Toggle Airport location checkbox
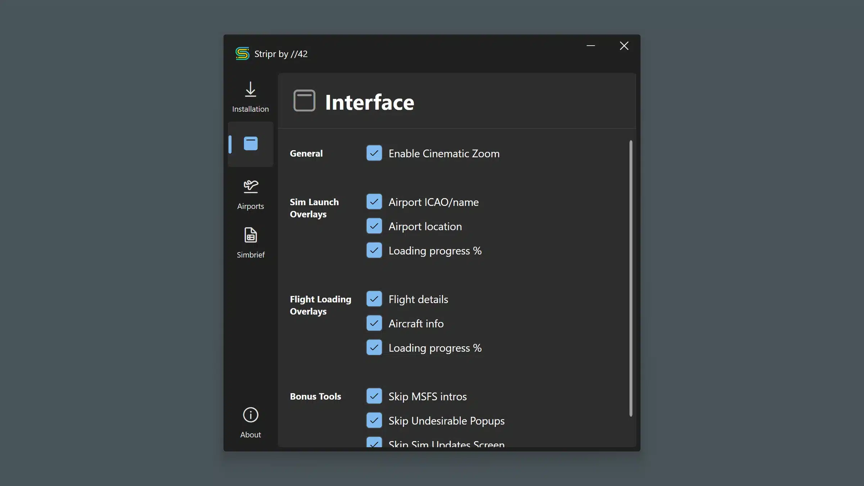Screen dimensions: 864x486 pos(374,226)
